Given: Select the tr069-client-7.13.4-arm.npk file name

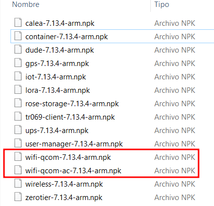Looking at the screenshot, I should [x=70, y=117].
